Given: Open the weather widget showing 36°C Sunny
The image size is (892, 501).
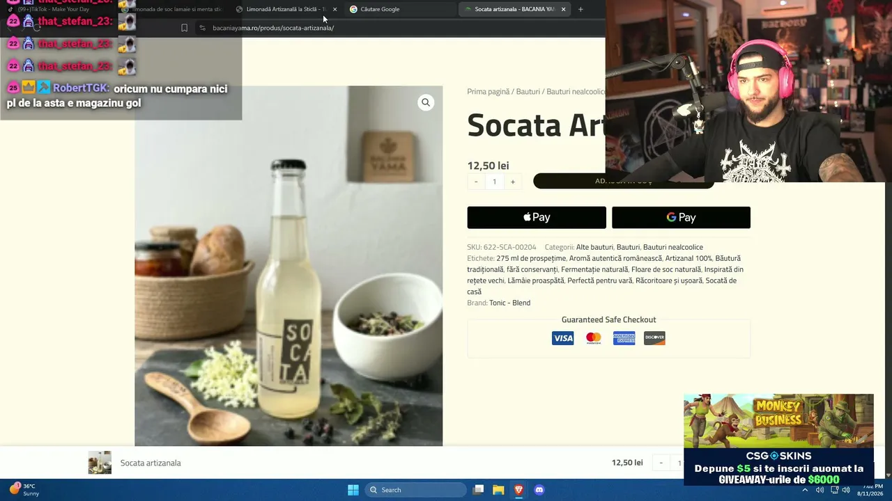Looking at the screenshot, I should [x=24, y=490].
